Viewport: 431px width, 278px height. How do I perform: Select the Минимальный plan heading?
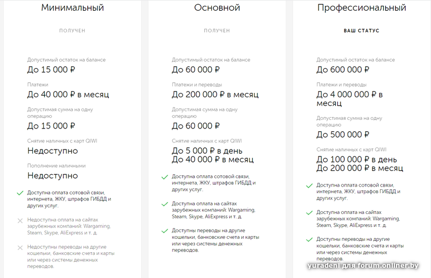pos(73,8)
